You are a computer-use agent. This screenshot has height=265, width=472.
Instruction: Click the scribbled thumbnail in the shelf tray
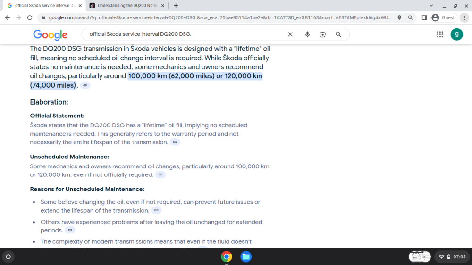420,257
